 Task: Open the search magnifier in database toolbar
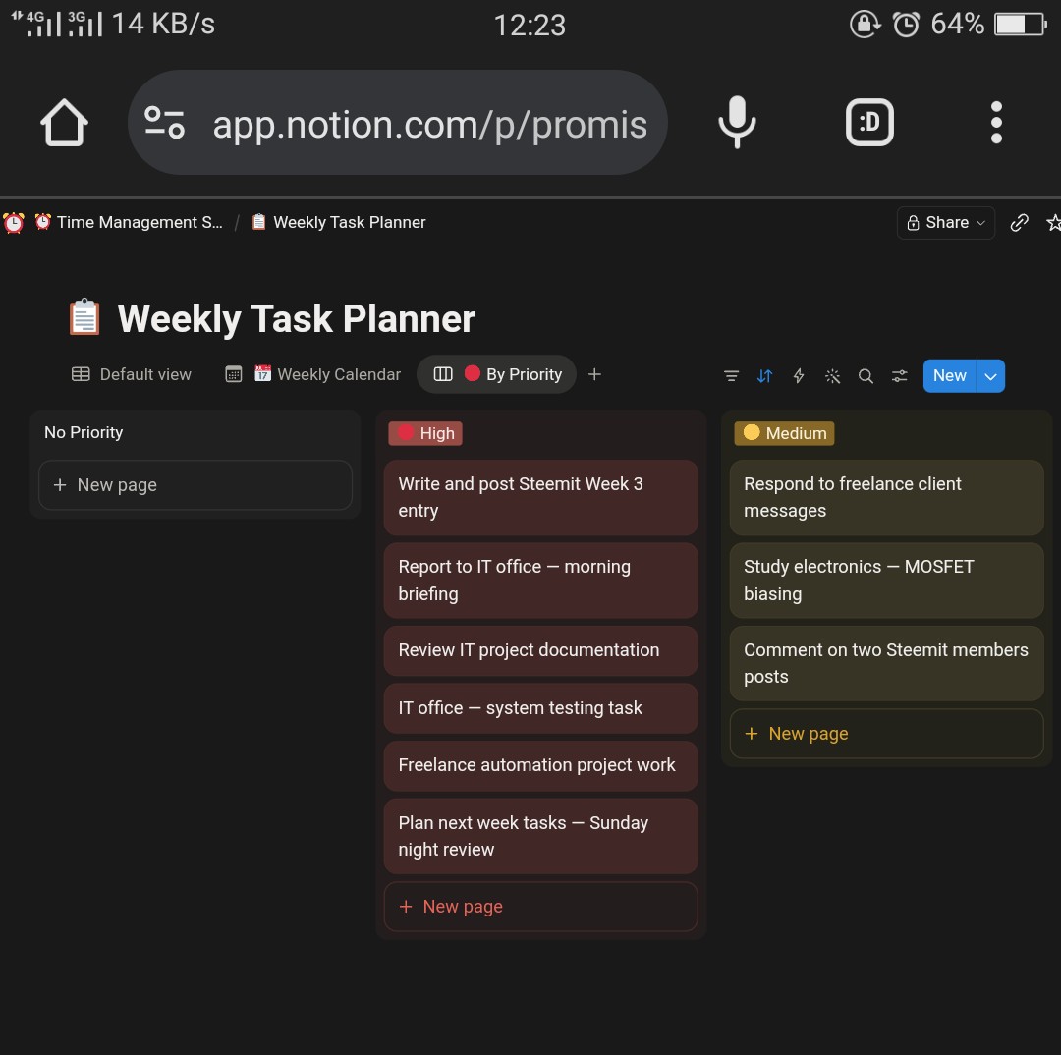[x=866, y=376]
